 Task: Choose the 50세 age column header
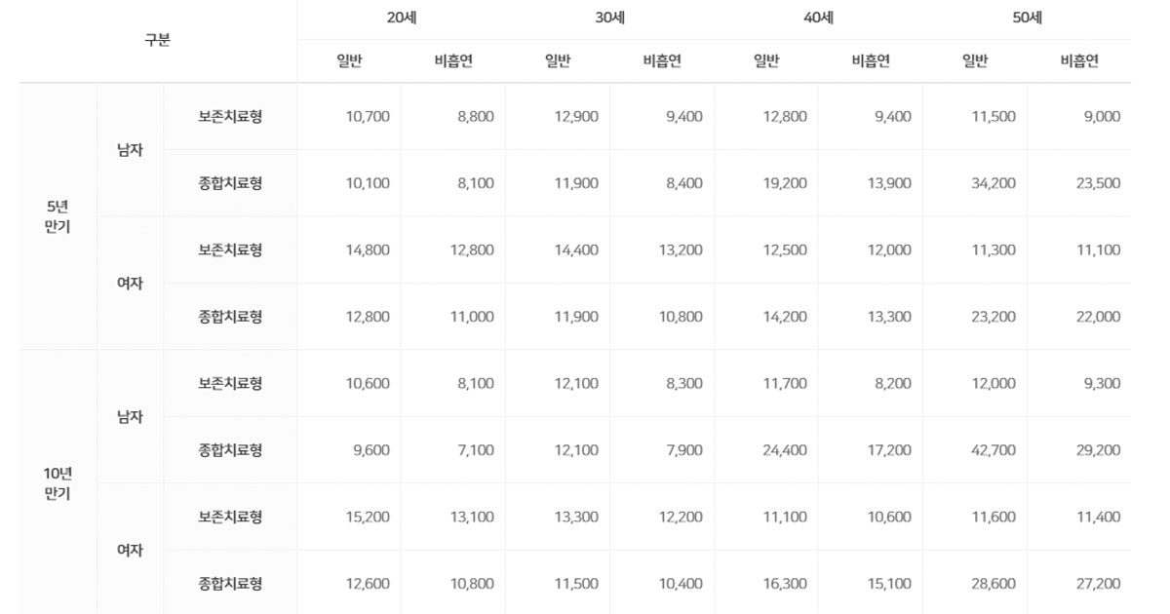pyautogui.click(x=1027, y=19)
